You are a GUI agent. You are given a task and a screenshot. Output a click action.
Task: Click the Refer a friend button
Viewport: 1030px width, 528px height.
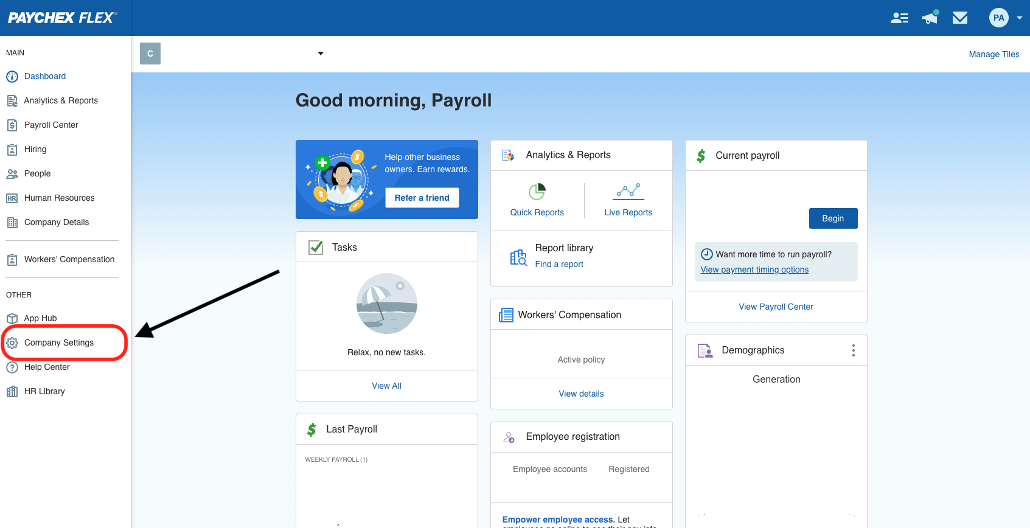click(422, 198)
